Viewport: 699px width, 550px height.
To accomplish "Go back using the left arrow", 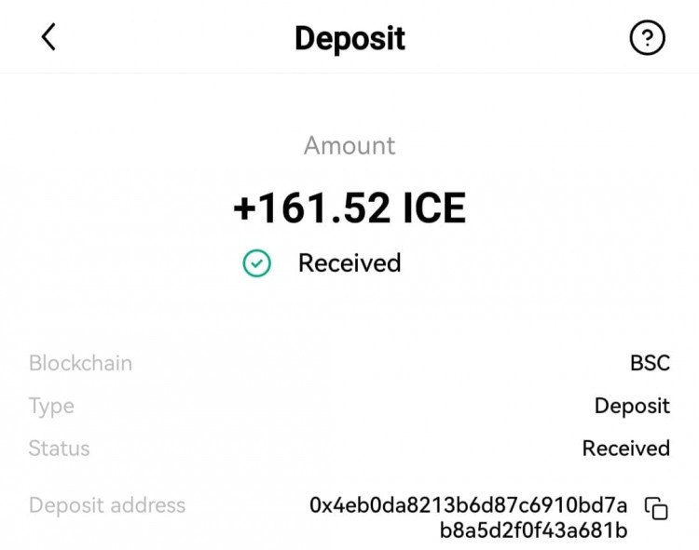I will coord(48,37).
